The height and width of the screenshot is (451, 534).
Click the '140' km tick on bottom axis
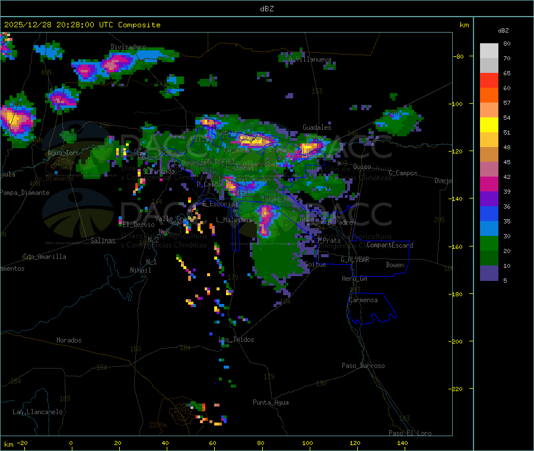click(402, 443)
